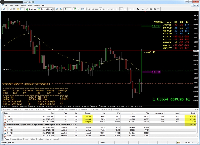The image size is (200, 145).
Task: Switch to MN timeframe
Action: click(116, 9)
